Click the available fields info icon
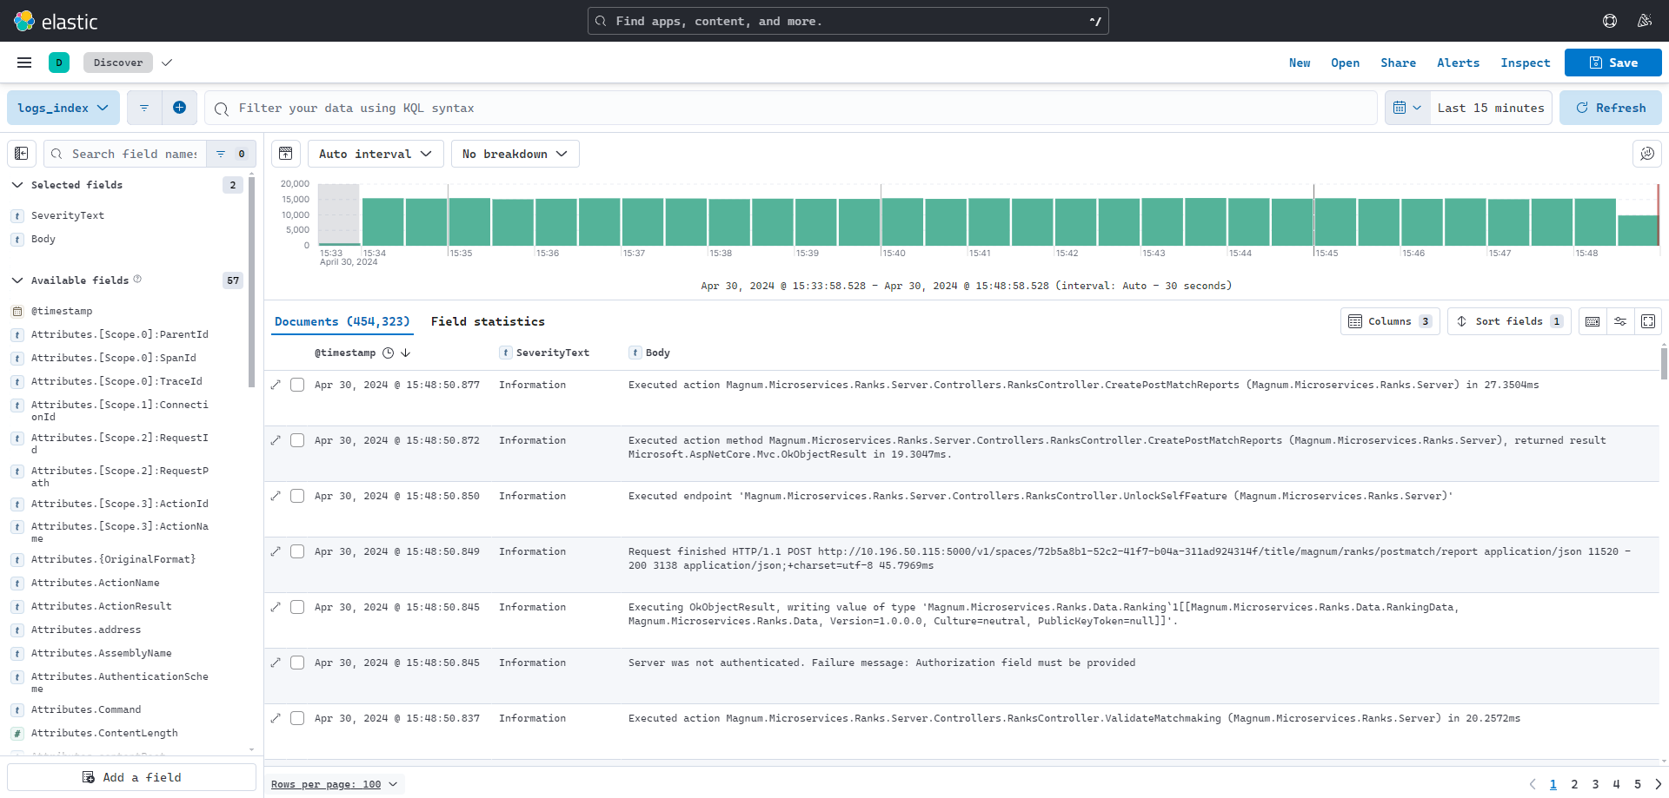The image size is (1669, 798). tap(137, 280)
